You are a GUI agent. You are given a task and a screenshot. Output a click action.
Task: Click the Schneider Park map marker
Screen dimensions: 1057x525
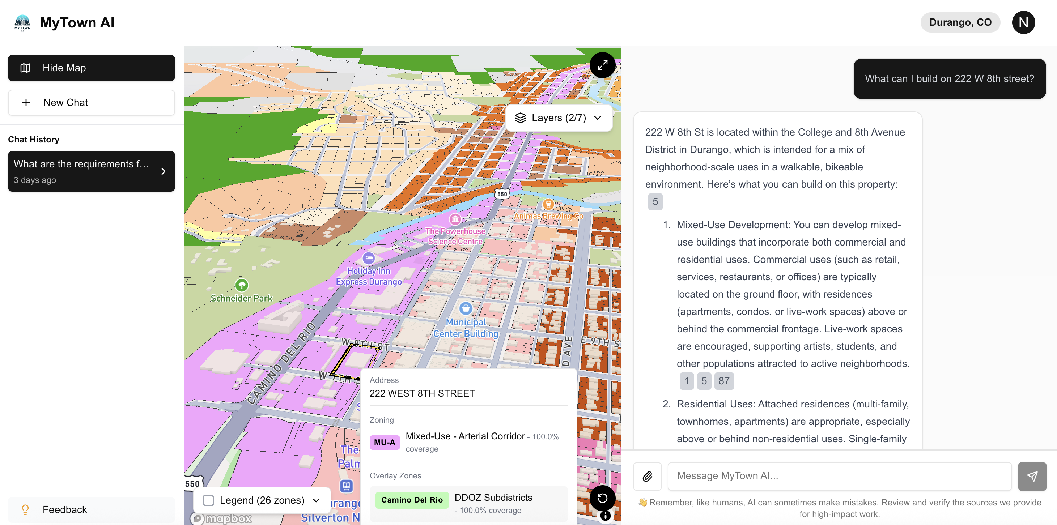coord(241,285)
